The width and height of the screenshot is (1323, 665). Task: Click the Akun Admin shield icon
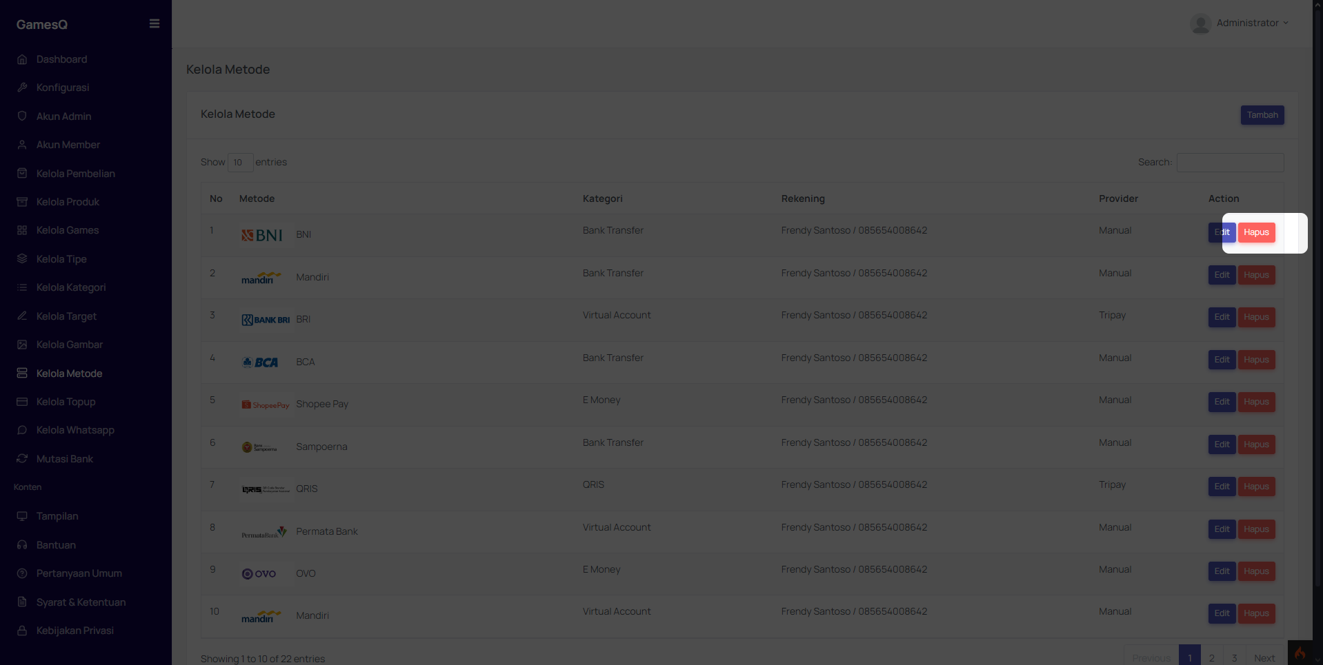coord(22,116)
